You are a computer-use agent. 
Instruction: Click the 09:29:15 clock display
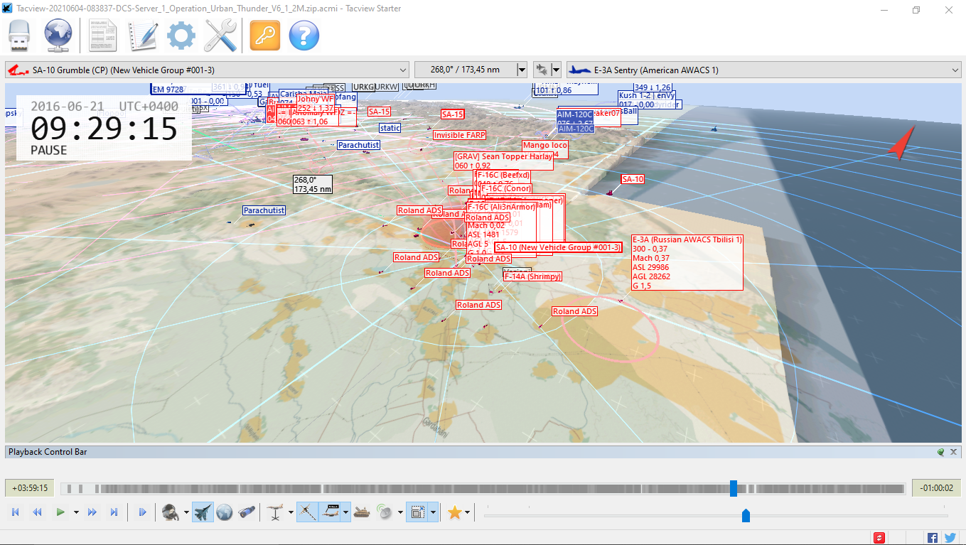pos(104,129)
